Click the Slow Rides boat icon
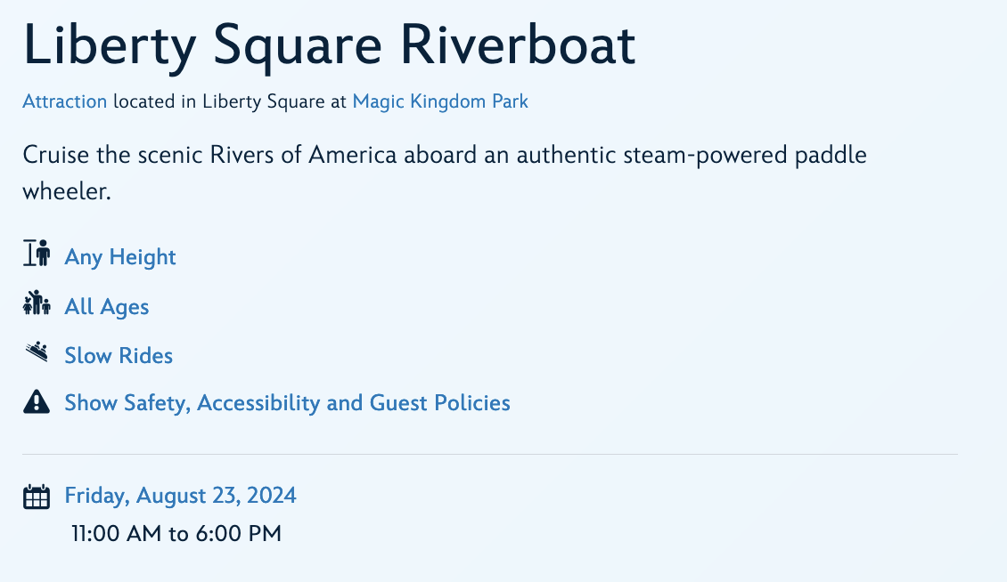The image size is (1007, 582). (x=37, y=352)
